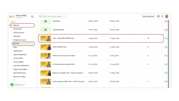The image size is (179, 101).
Task: Open Prelims Booster Batch thumbnail
Action: (x=46, y=81)
